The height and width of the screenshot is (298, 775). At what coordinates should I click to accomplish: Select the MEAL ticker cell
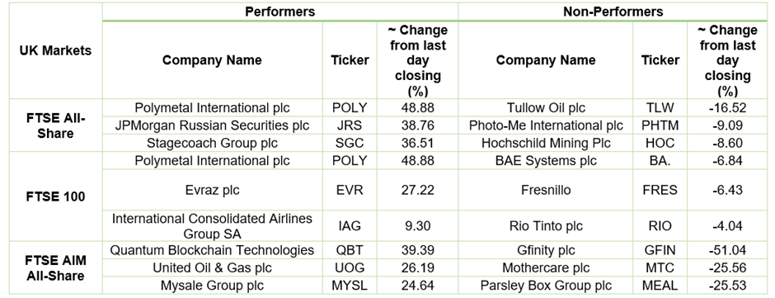660,286
